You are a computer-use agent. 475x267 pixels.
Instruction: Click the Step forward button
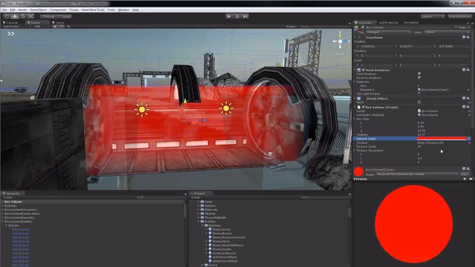point(245,16)
